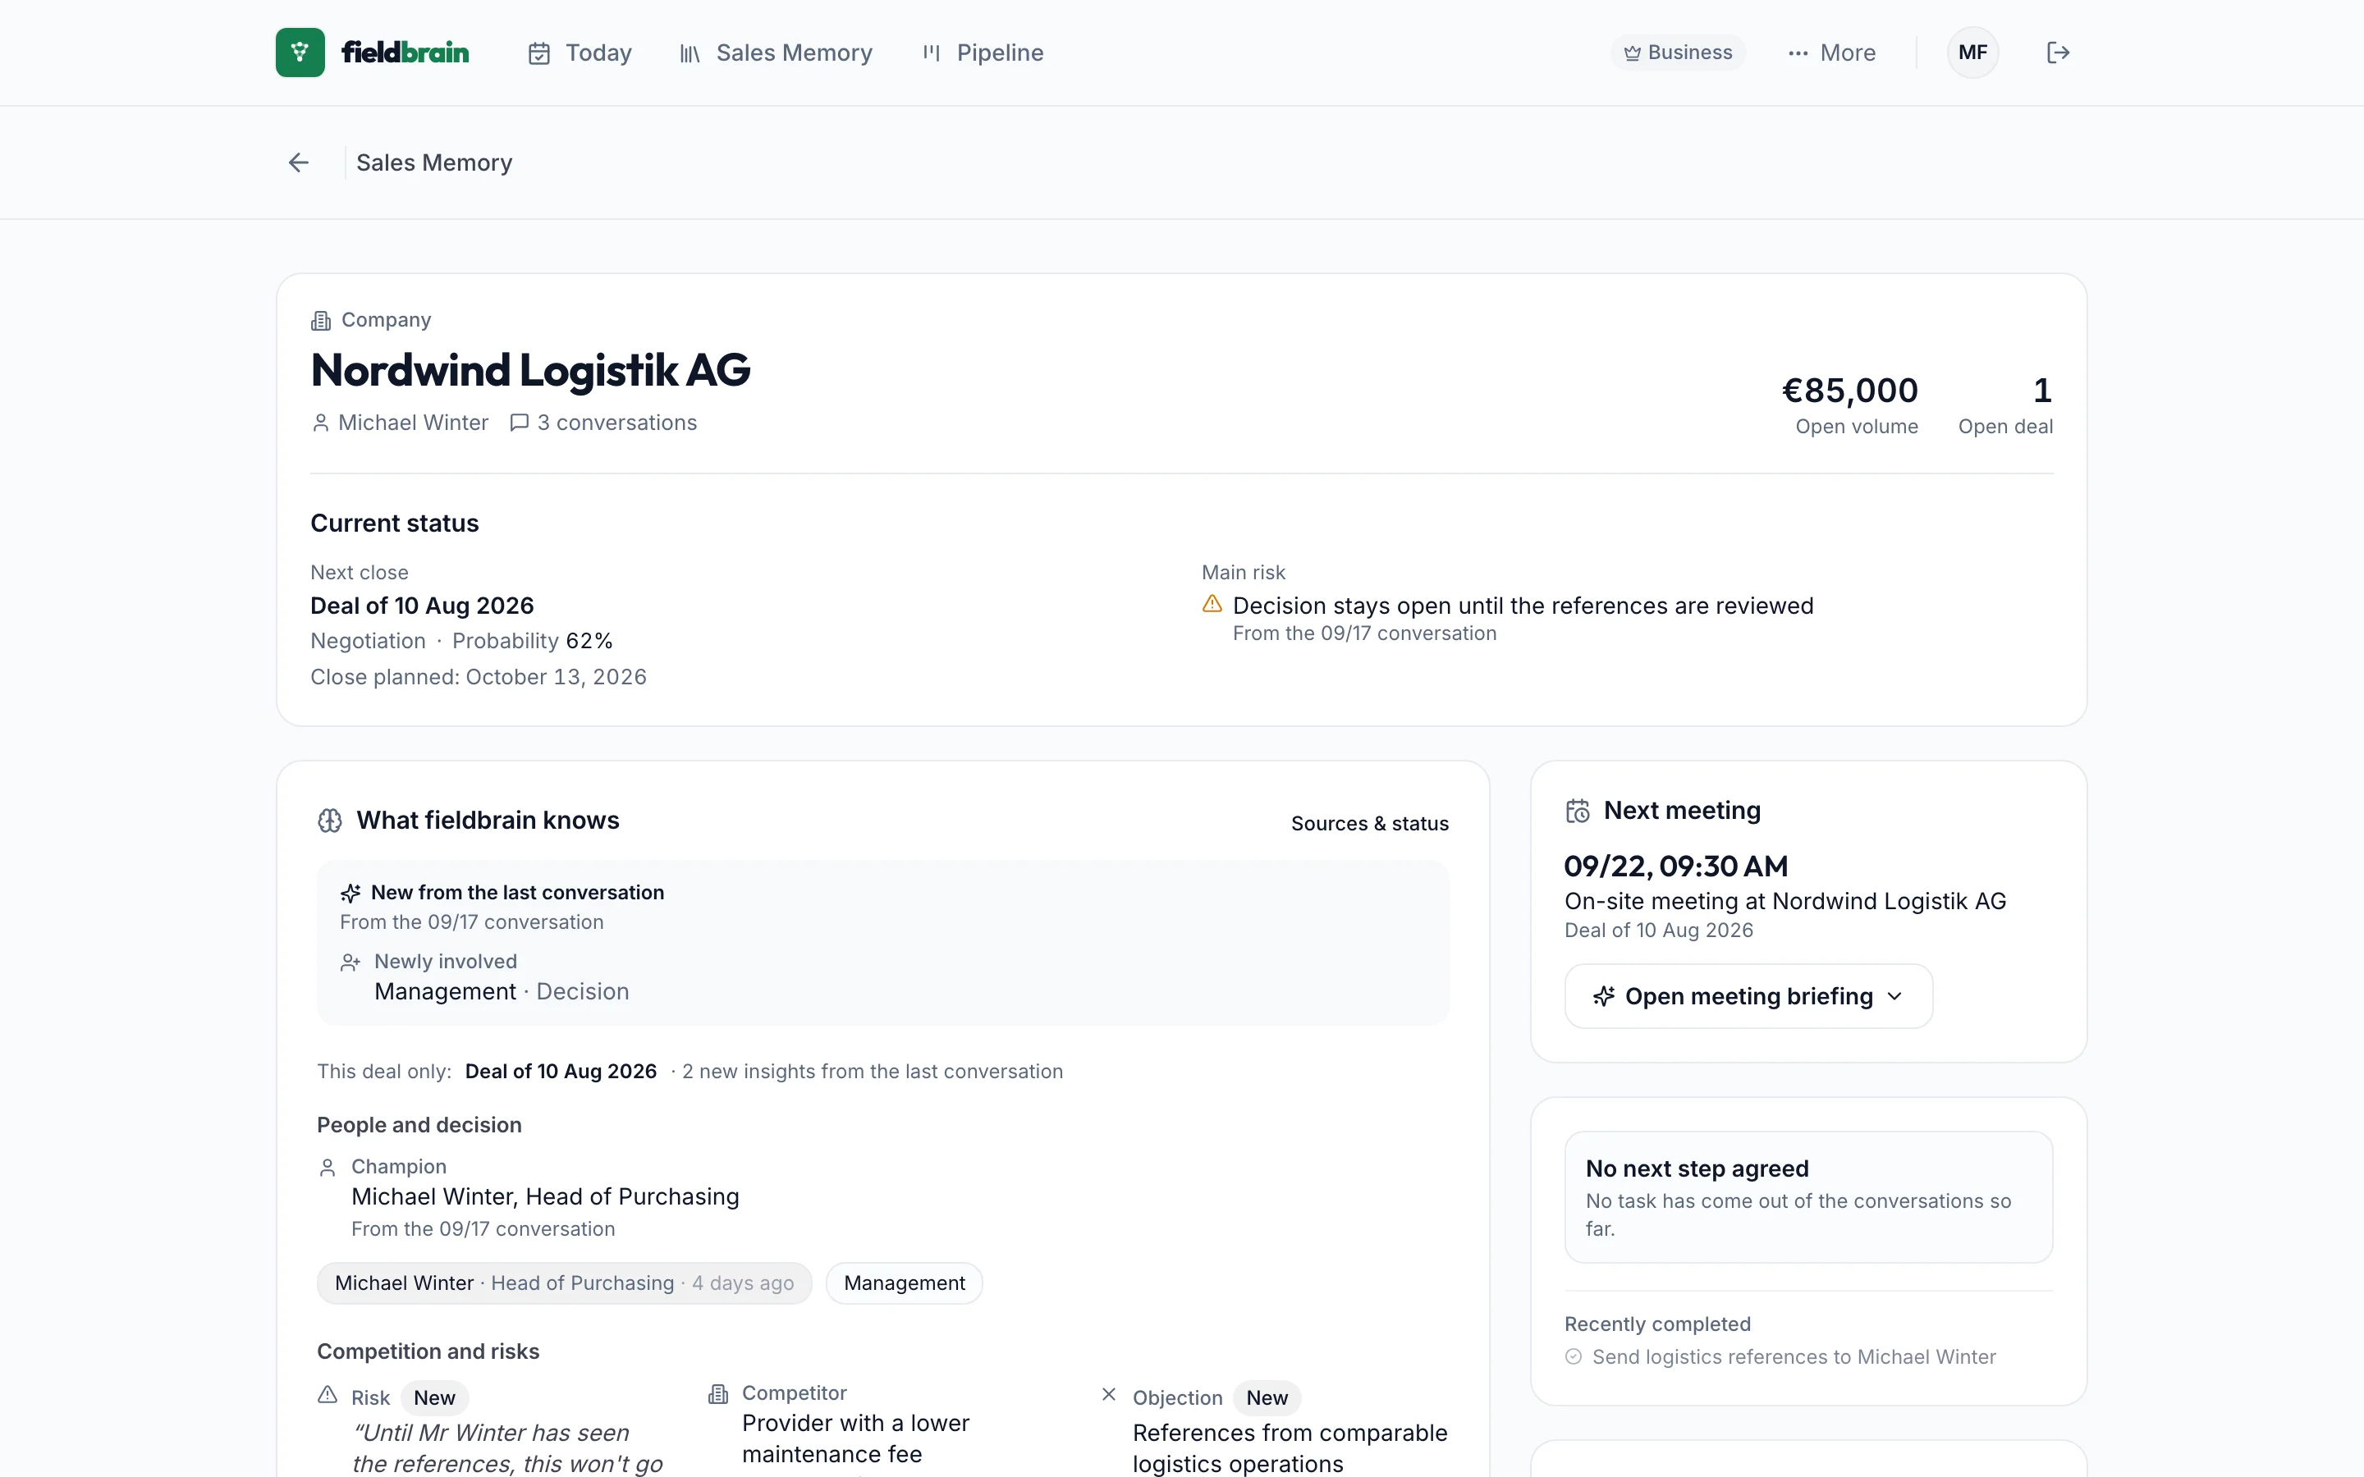Click the Objection X icon
This screenshot has height=1477, width=2364.
point(1109,1394)
